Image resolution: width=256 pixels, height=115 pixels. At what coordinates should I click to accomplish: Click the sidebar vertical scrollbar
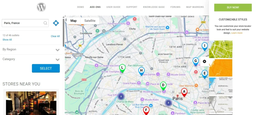(x=63, y=33)
